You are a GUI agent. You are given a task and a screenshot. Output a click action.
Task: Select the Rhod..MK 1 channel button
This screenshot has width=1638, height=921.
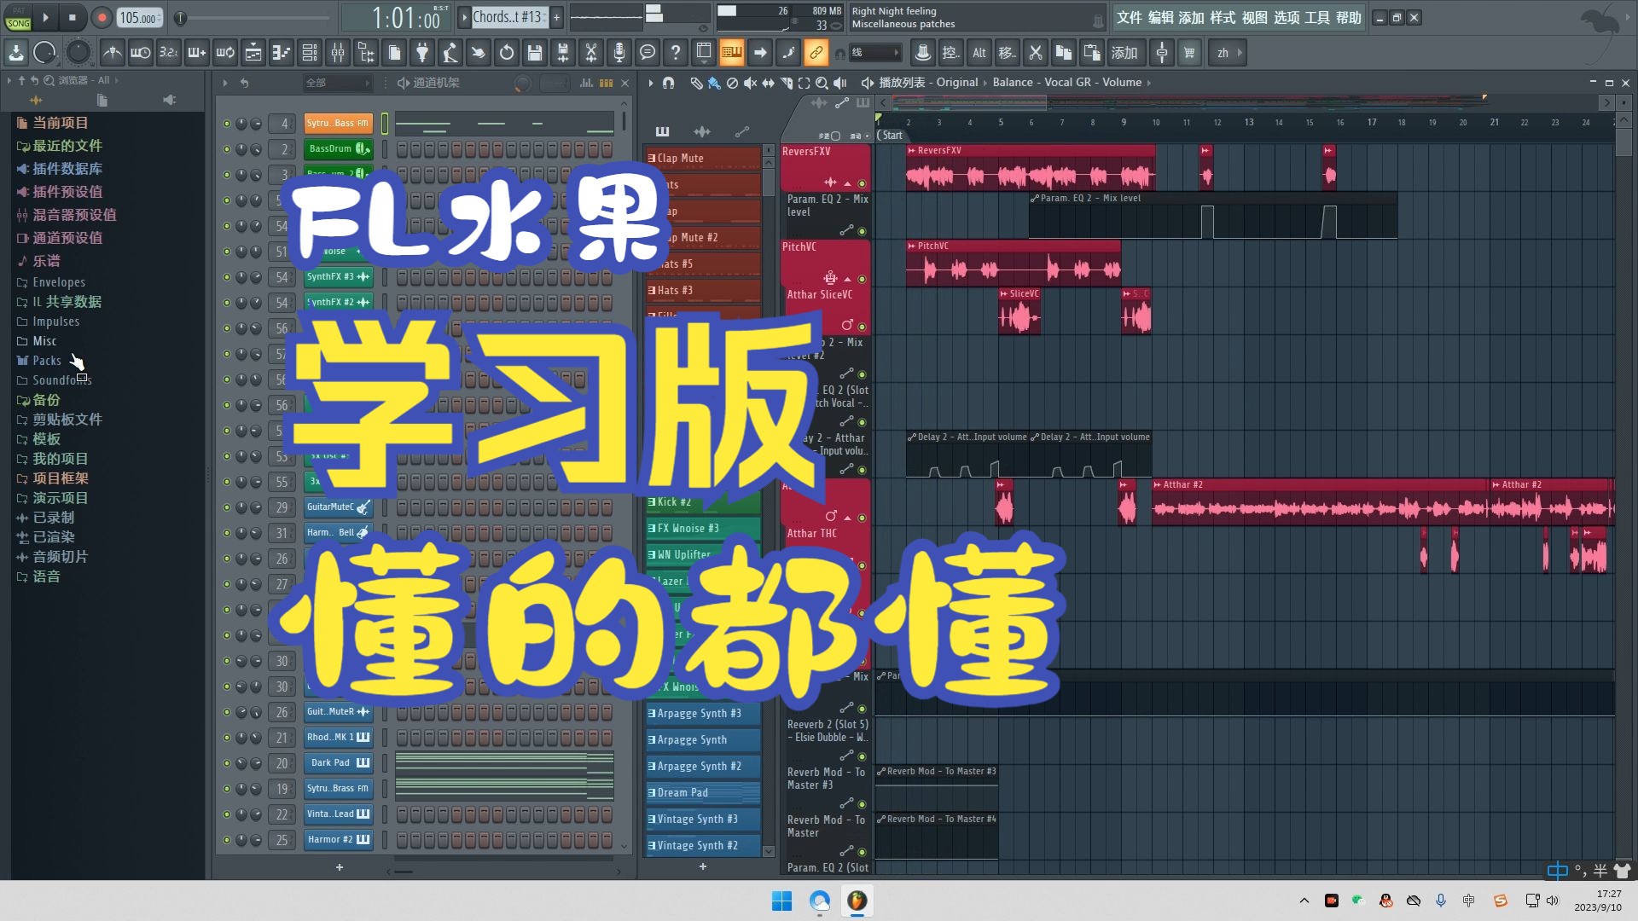[x=339, y=738]
